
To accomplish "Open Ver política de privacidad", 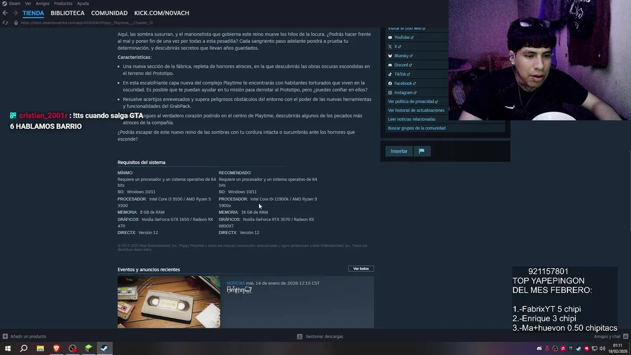I will coord(413,101).
